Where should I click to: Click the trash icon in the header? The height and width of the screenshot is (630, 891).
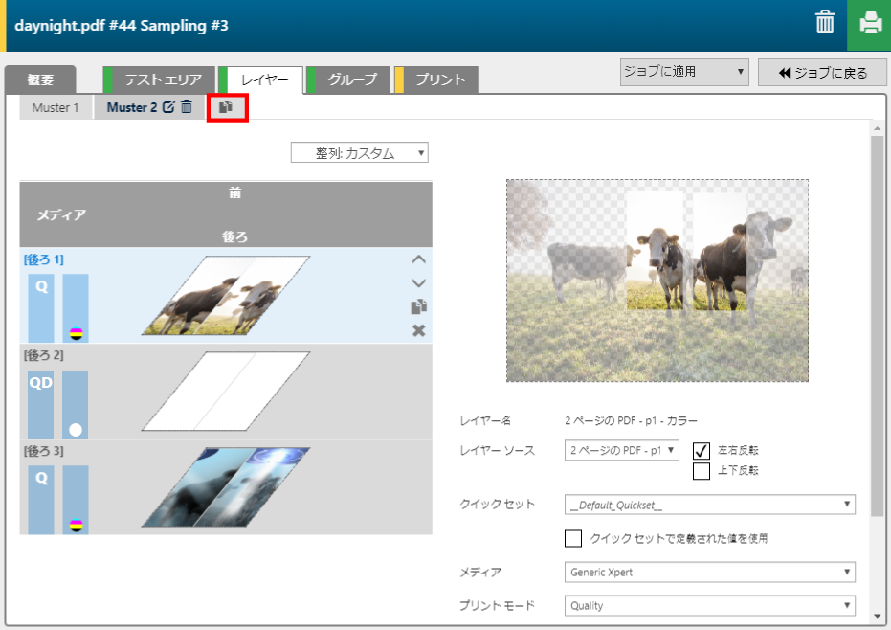(x=824, y=23)
